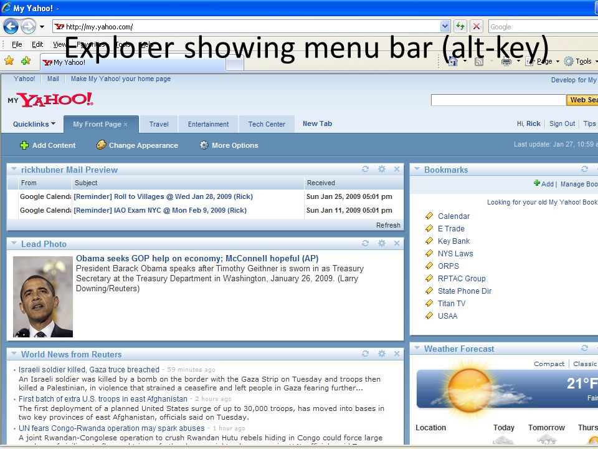Click the Mail link in top bar
598x449 pixels.
point(53,79)
